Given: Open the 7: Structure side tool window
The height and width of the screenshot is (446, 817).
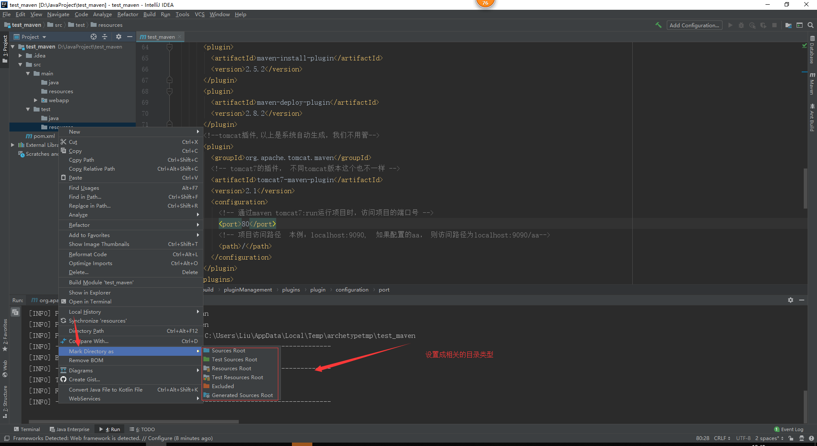Looking at the screenshot, I should click(5, 402).
